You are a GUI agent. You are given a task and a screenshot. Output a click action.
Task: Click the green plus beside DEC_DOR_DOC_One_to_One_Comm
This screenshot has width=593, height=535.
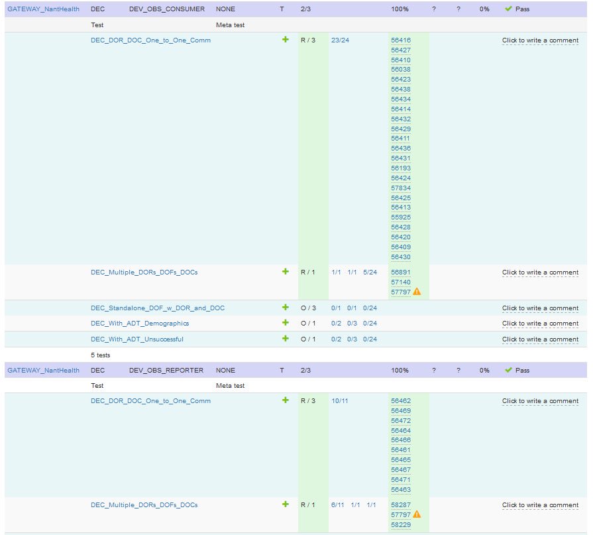pos(285,40)
